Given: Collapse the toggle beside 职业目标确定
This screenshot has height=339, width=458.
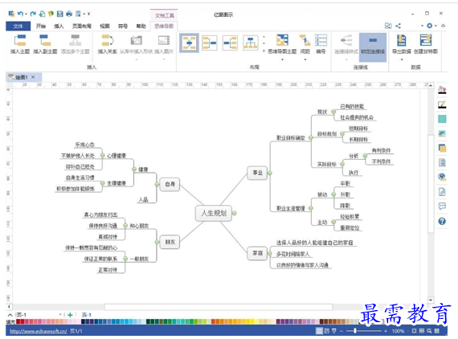Looking at the screenshot, I should (x=311, y=137).
